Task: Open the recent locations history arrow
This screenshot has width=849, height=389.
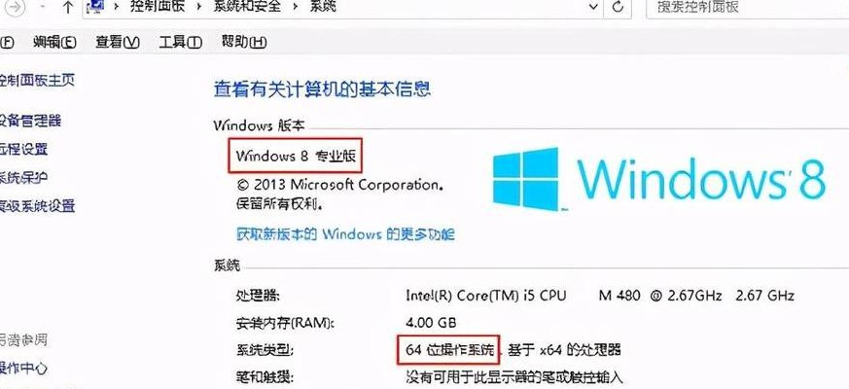Action: pyautogui.click(x=43, y=8)
